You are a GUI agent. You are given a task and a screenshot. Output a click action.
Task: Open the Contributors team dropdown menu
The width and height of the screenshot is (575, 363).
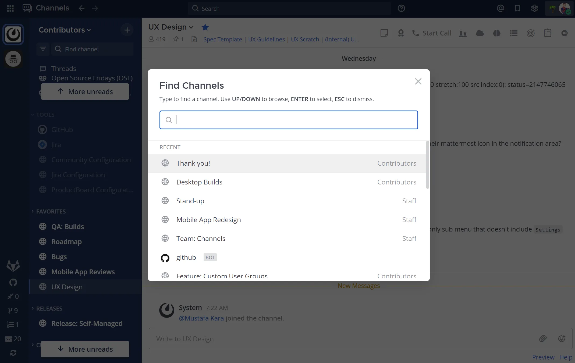65,30
